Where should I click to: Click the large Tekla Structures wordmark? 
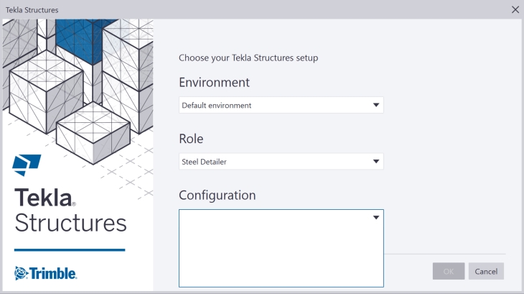point(70,209)
